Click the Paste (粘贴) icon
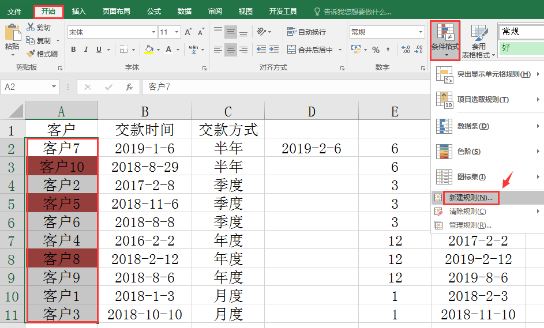The width and height of the screenshot is (544, 328). [x=13, y=33]
